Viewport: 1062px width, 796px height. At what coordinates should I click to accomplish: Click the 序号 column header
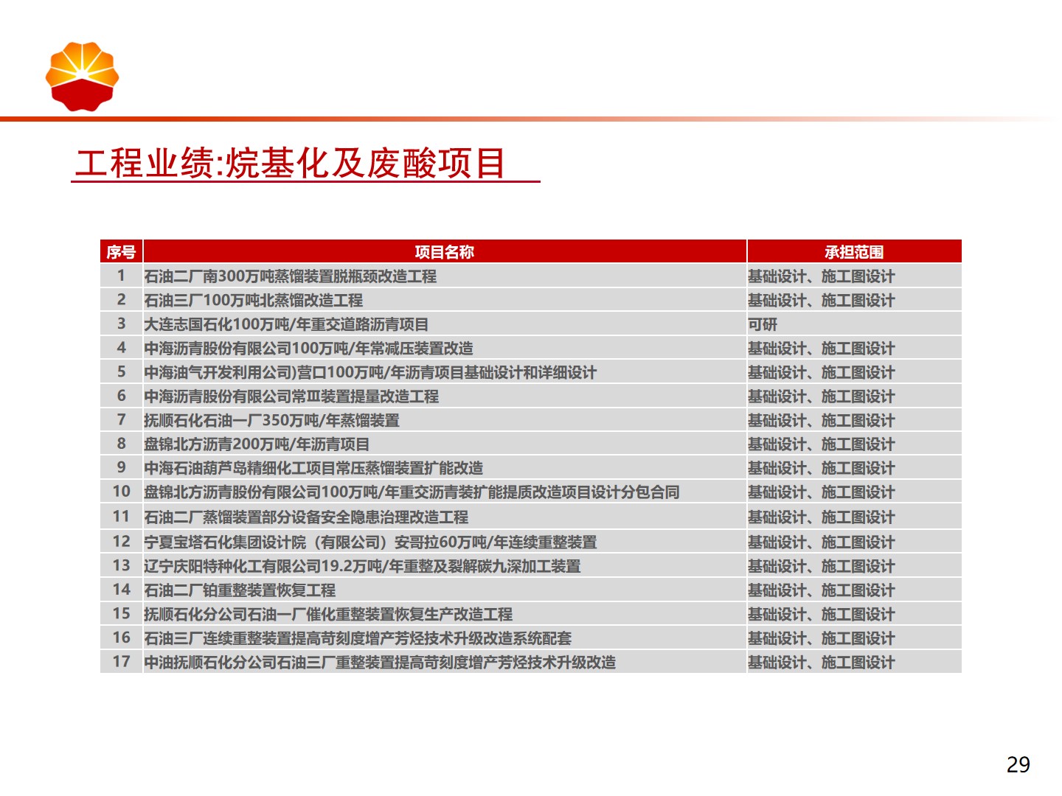pos(121,252)
